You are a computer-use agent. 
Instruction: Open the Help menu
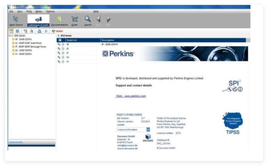point(96,11)
